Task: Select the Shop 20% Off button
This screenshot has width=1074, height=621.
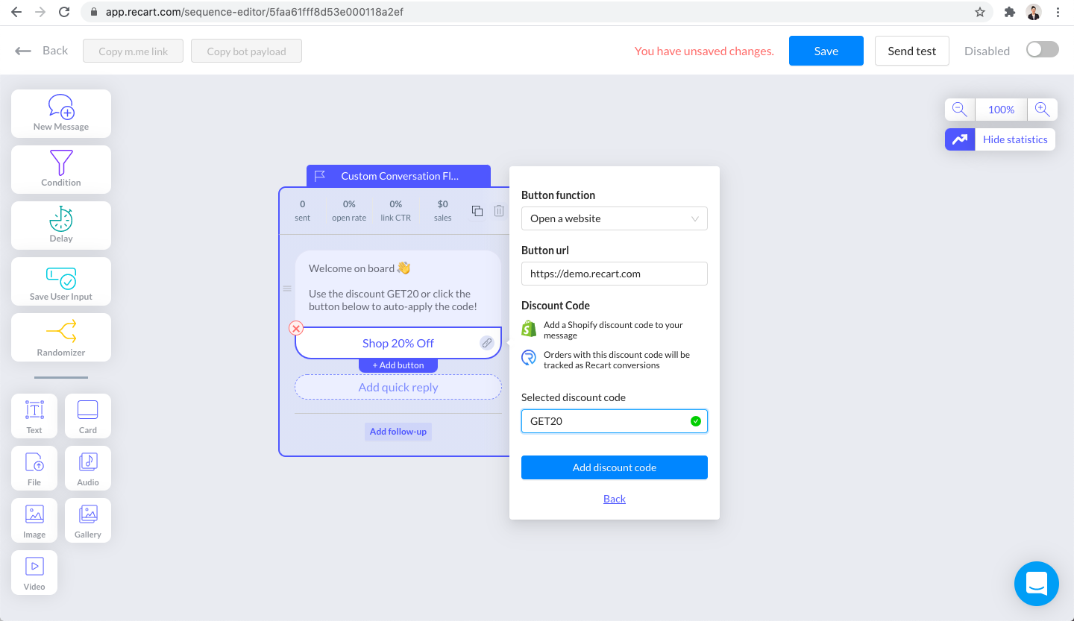Action: tap(398, 343)
